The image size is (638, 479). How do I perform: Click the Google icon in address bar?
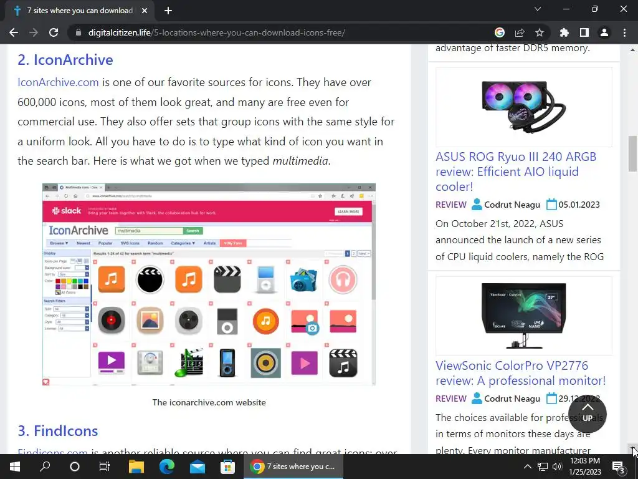[x=500, y=32]
